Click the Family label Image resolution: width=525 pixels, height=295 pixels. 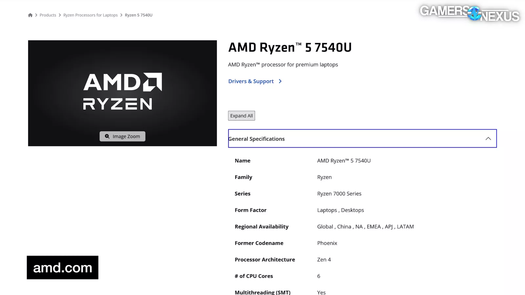point(243,177)
